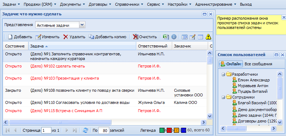Click the user icon beside Муравьев Антон
This screenshot has width=286, height=136.
234,85
